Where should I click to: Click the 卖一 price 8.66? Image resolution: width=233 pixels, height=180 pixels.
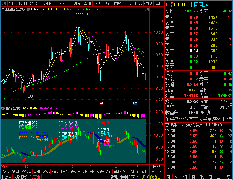click(194, 39)
